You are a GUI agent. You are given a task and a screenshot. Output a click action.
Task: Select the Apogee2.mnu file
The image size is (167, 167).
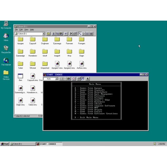69,65
